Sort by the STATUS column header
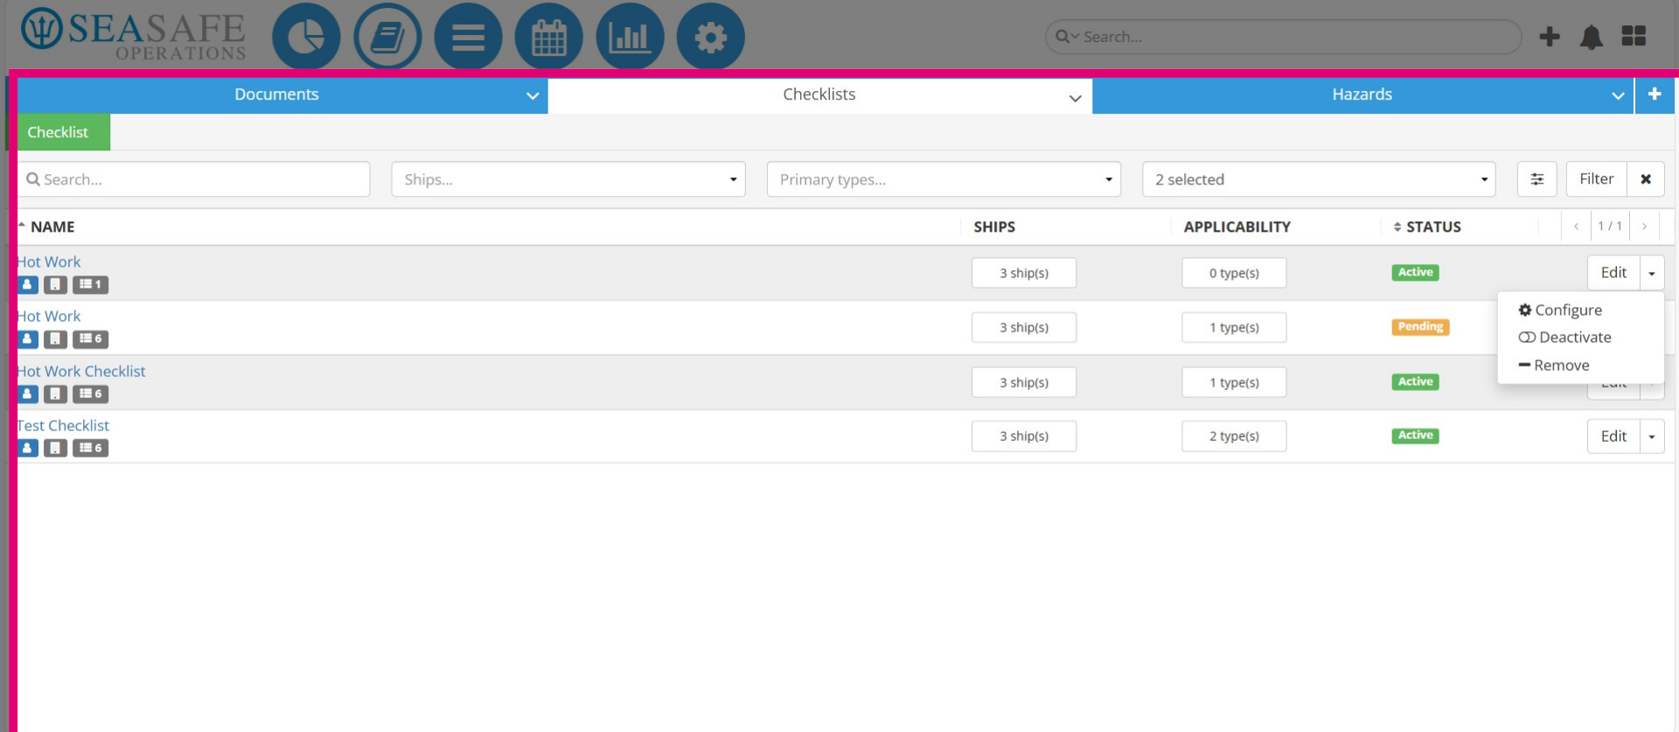The height and width of the screenshot is (732, 1679). click(x=1433, y=227)
